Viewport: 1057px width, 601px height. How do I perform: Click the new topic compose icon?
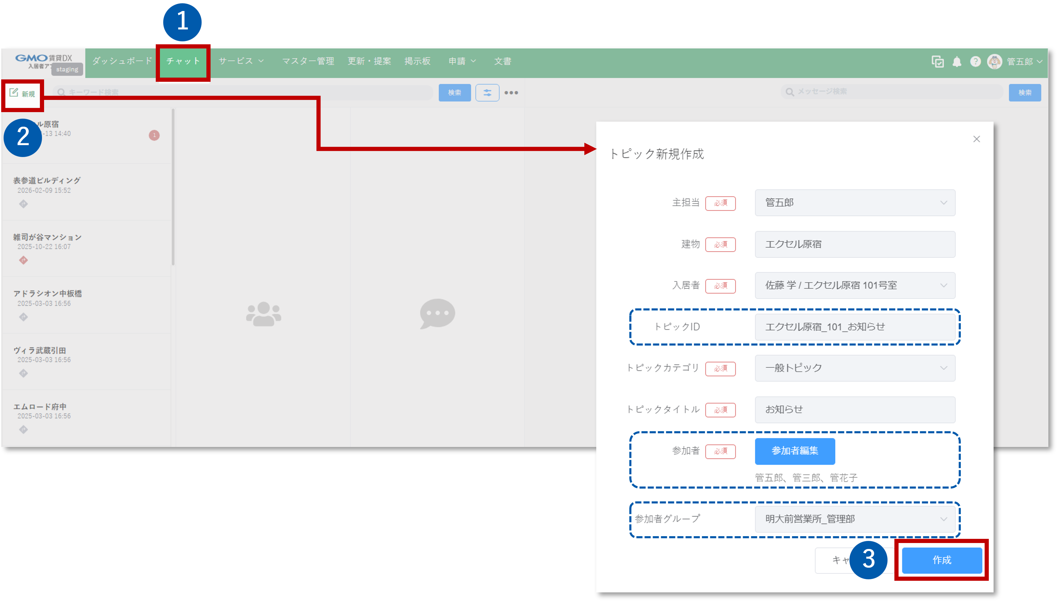[14, 92]
